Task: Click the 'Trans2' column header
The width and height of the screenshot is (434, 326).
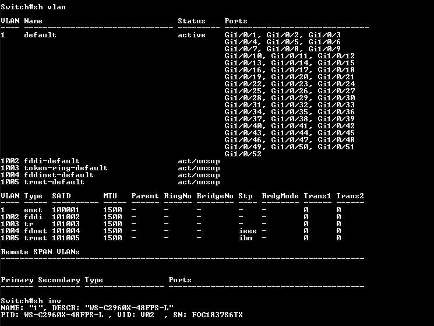Action: tap(350, 196)
